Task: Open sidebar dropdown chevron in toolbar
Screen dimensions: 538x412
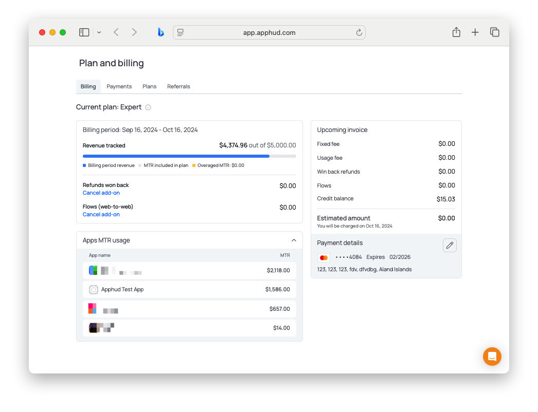Action: tap(99, 32)
